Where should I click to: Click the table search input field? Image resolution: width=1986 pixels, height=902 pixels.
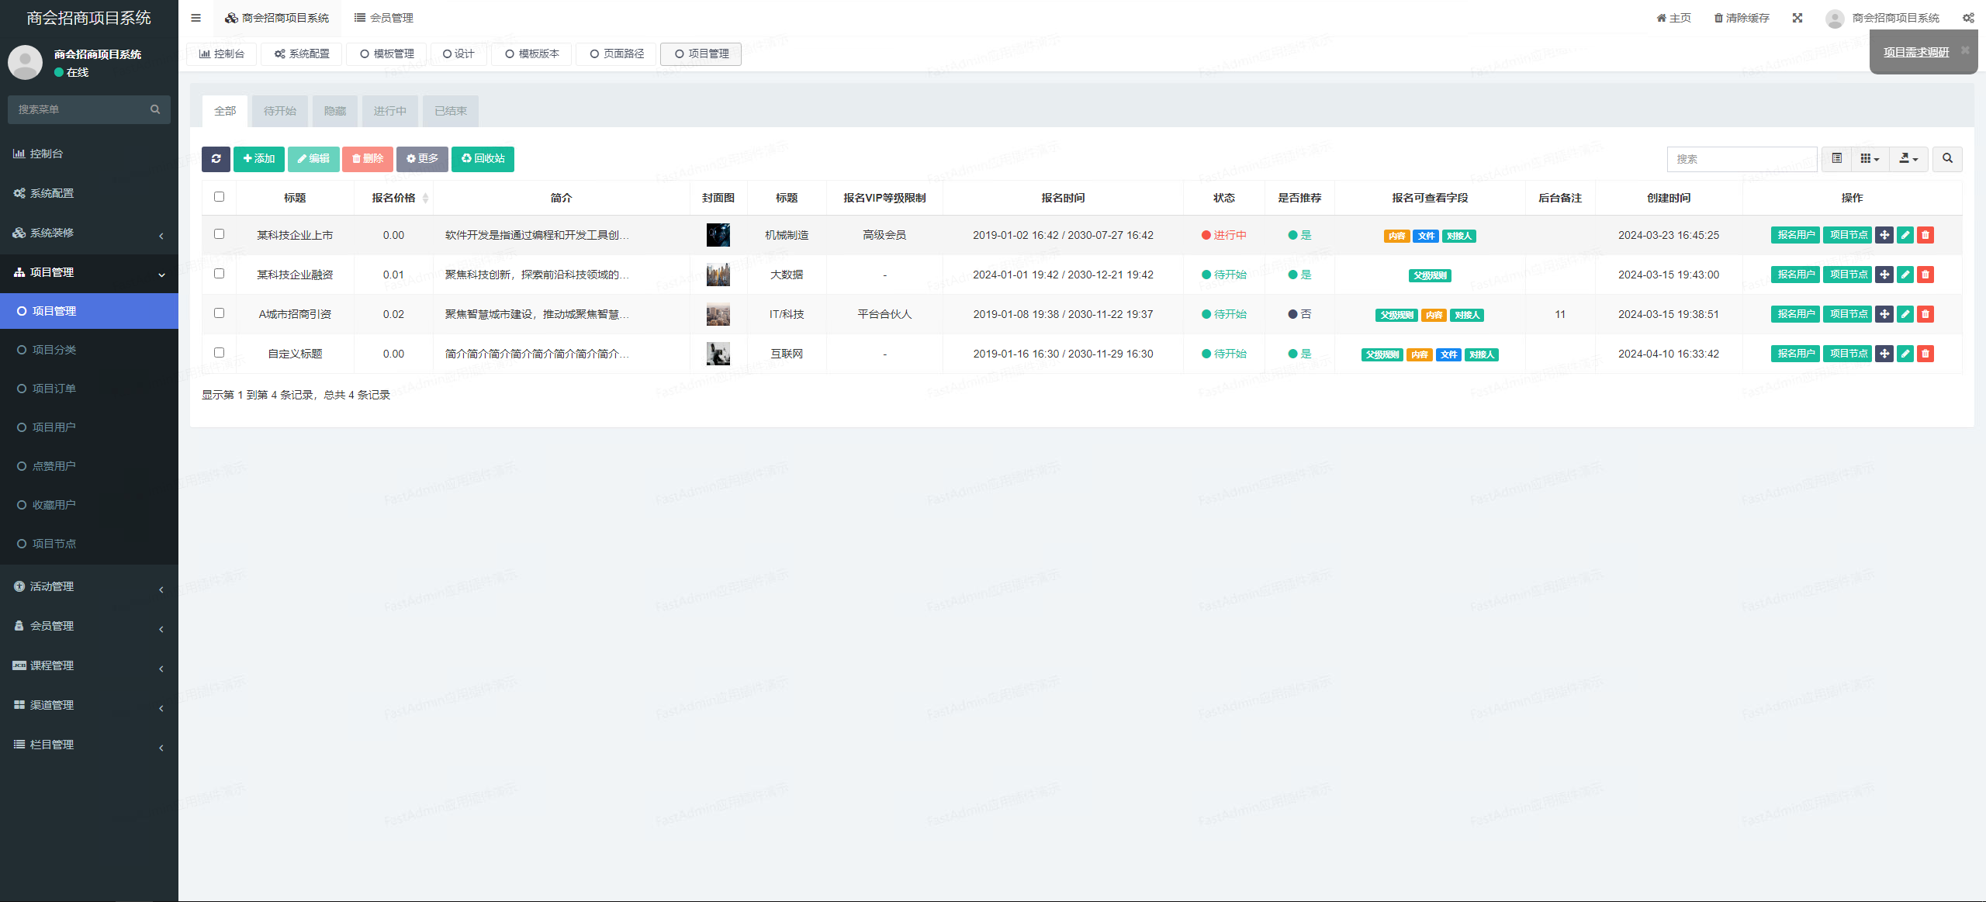pyautogui.click(x=1741, y=159)
